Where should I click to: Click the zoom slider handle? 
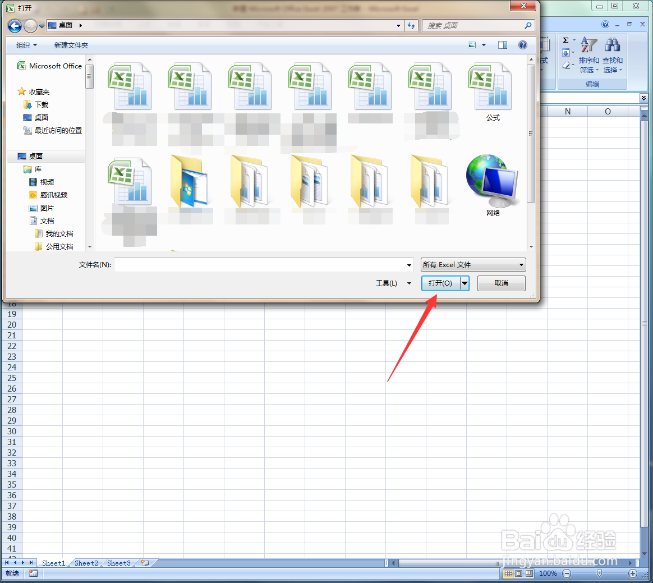tap(599, 573)
